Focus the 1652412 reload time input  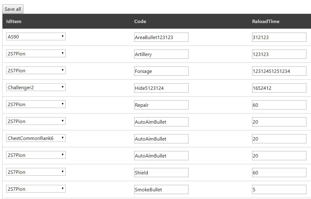pyautogui.click(x=279, y=88)
